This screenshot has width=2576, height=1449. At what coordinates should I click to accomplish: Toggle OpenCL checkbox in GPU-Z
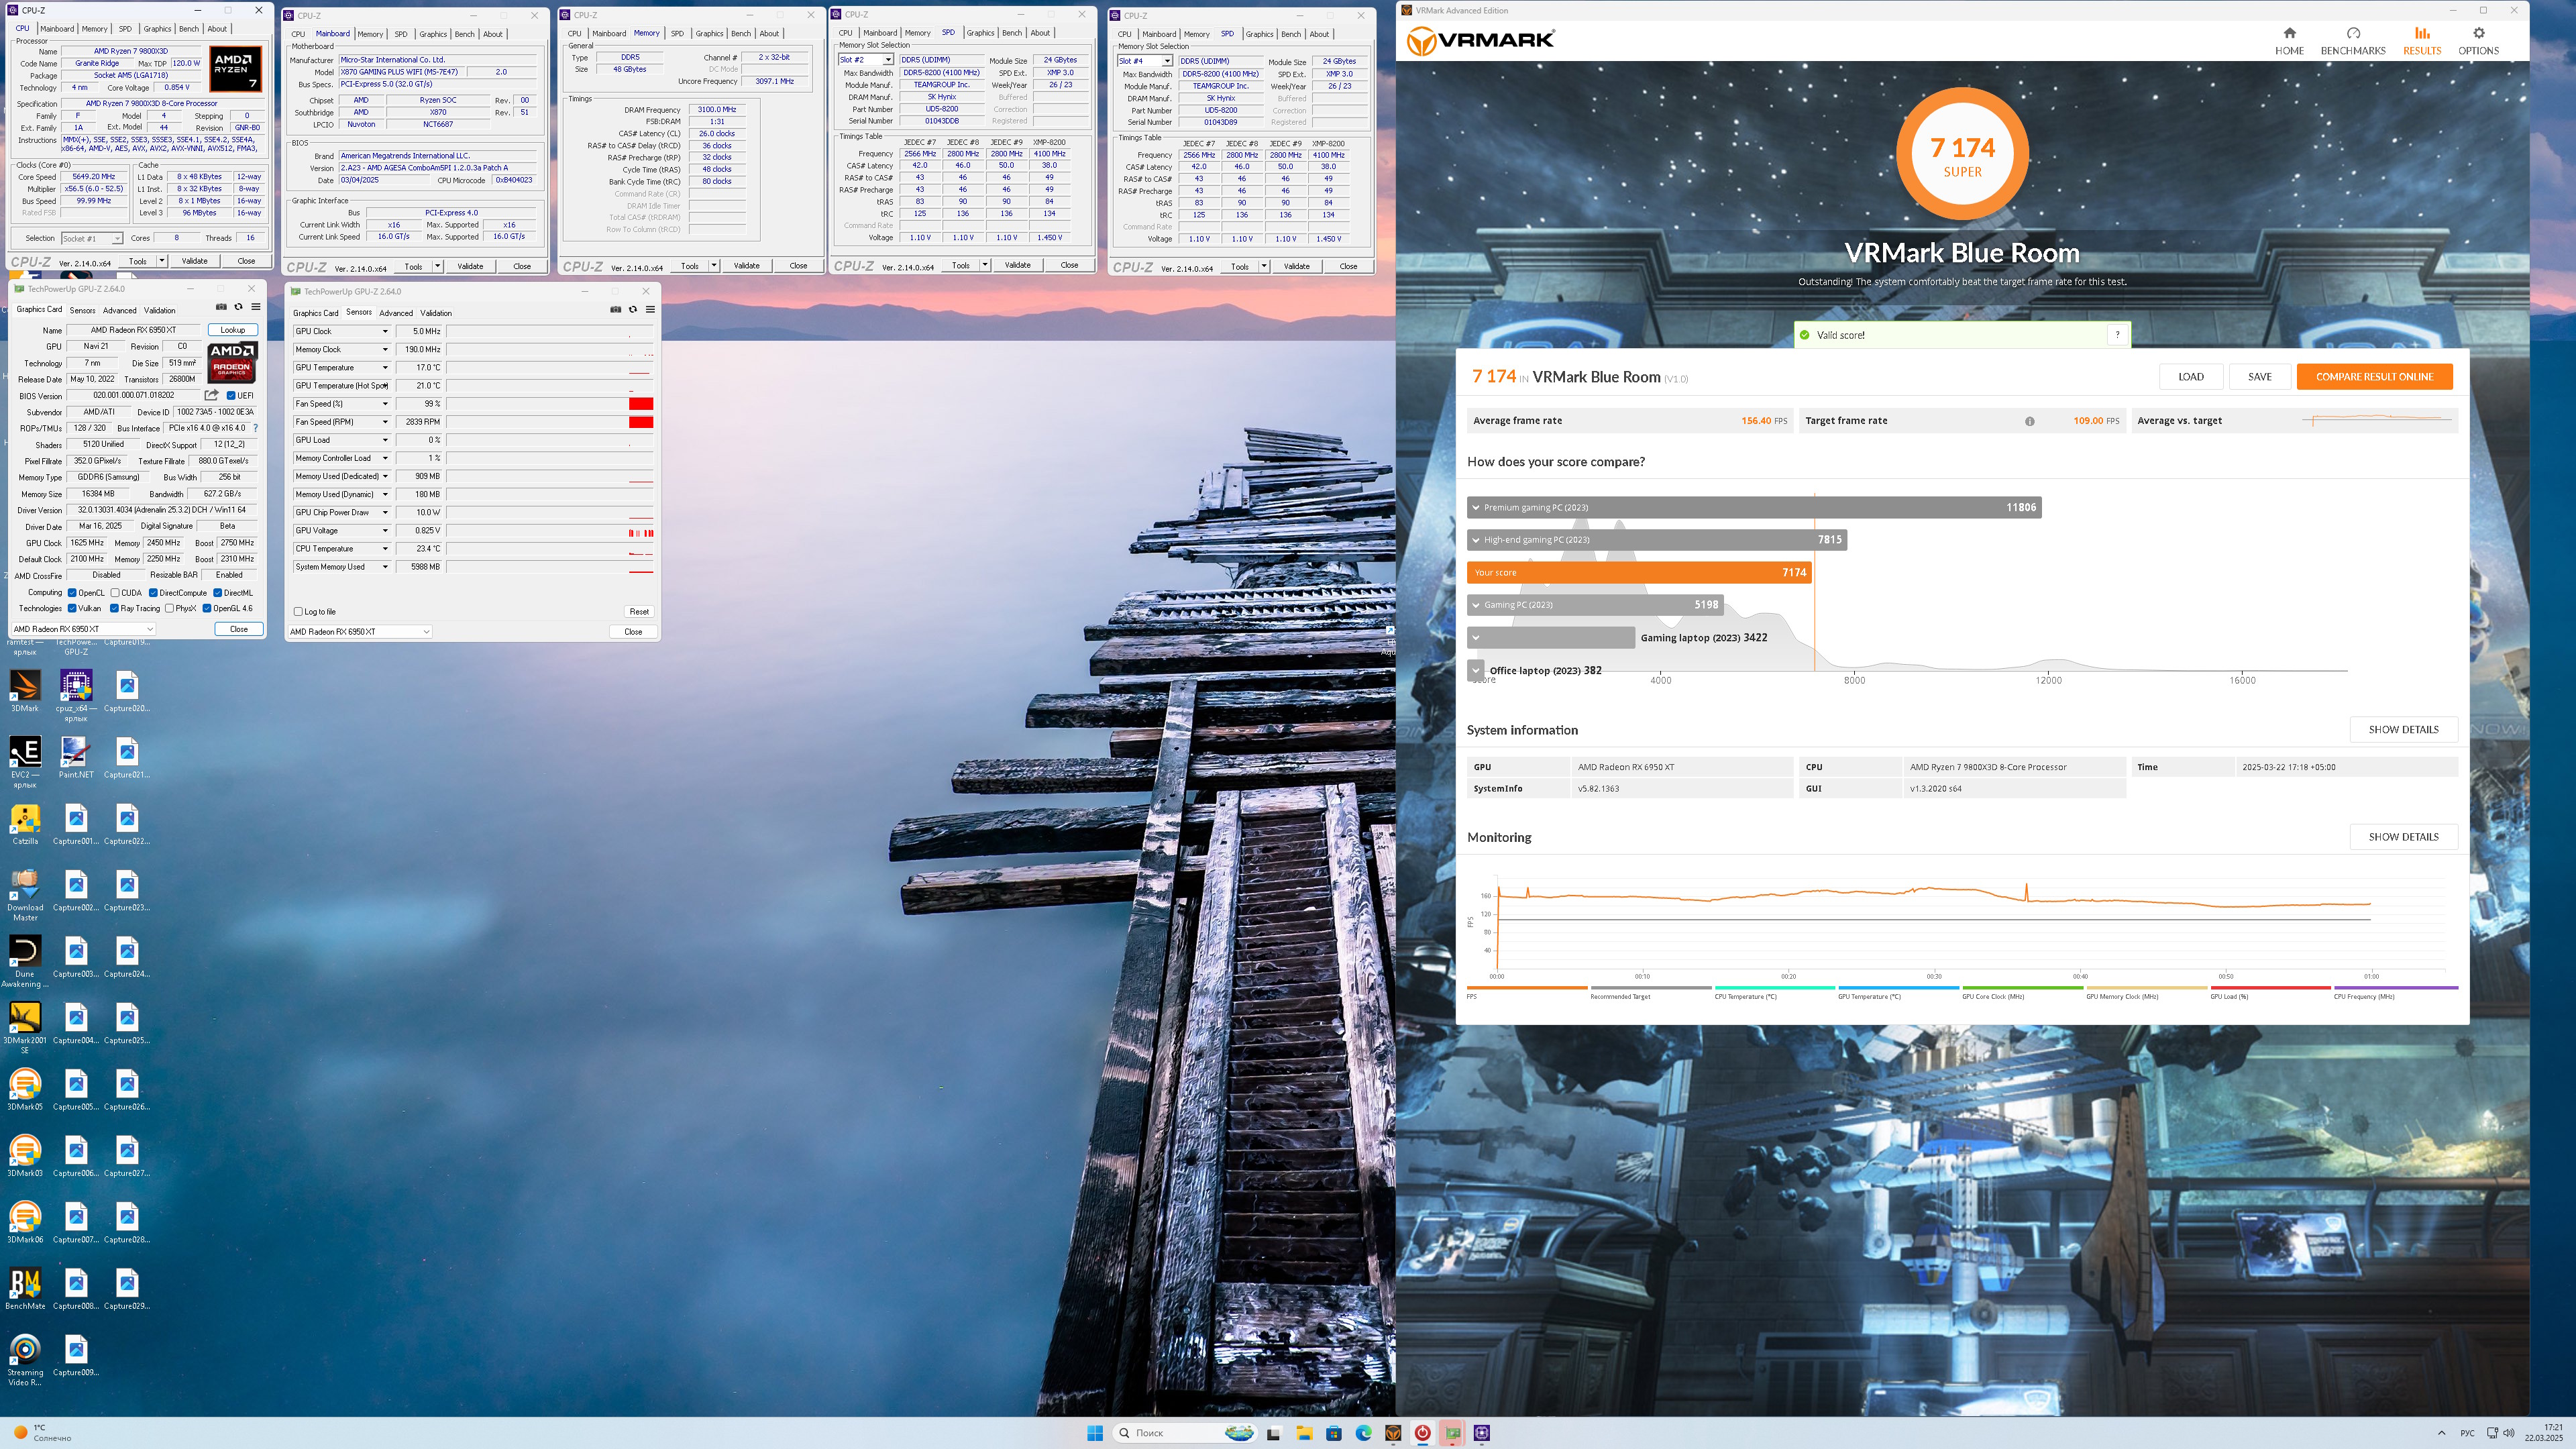click(72, 593)
